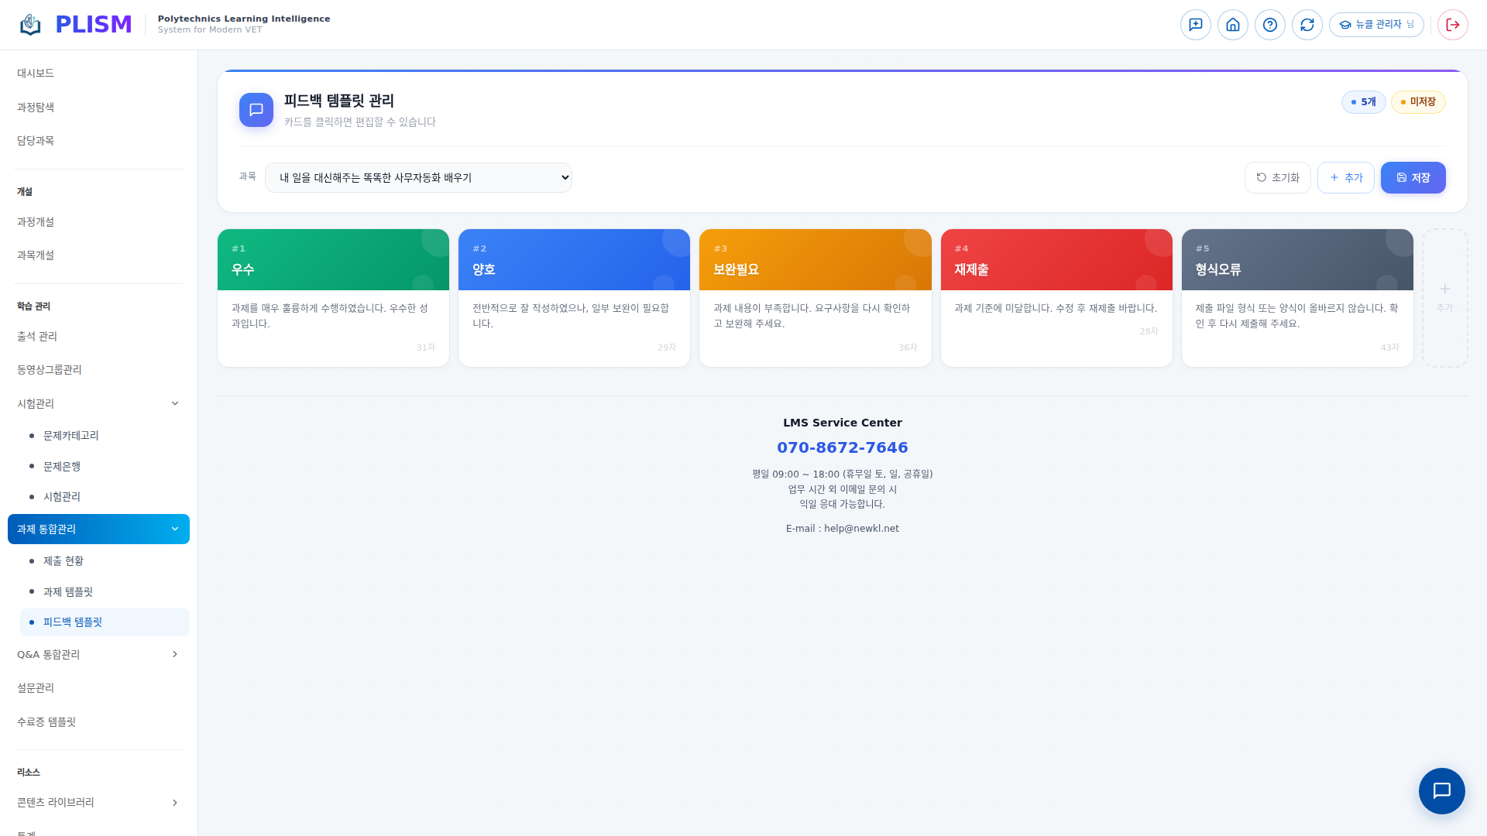The height and width of the screenshot is (836, 1487).
Task: Go to home via house icon
Action: click(1232, 25)
